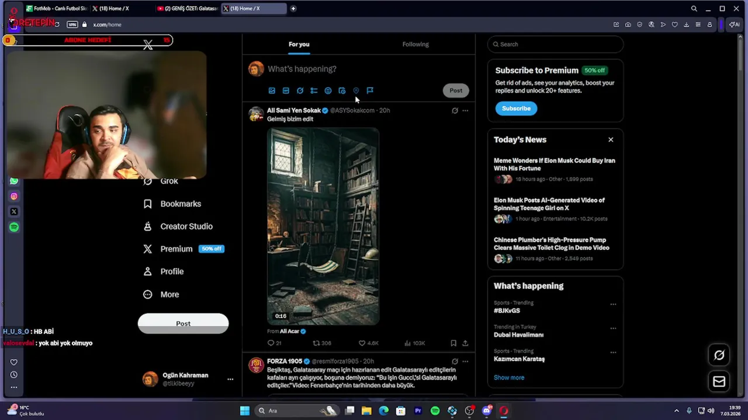Repost the Ali Sami Yen Sokak video post
Screen dimensions: 748x420
[x=322, y=343]
